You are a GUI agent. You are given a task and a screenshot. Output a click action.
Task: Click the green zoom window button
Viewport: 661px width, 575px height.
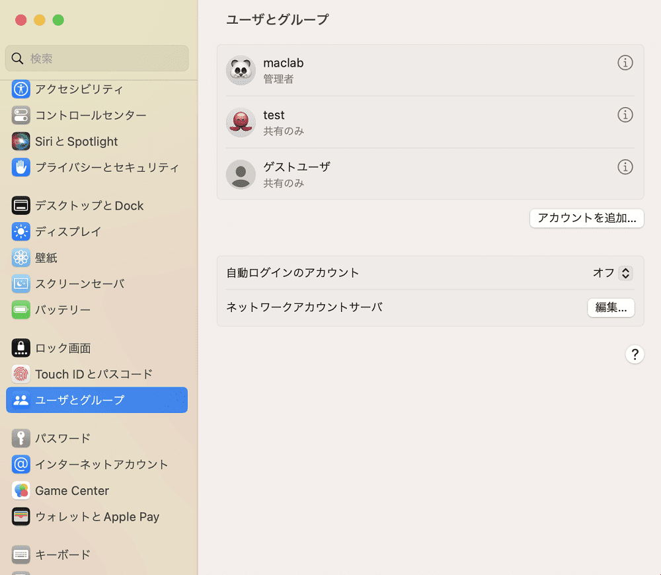(x=58, y=20)
